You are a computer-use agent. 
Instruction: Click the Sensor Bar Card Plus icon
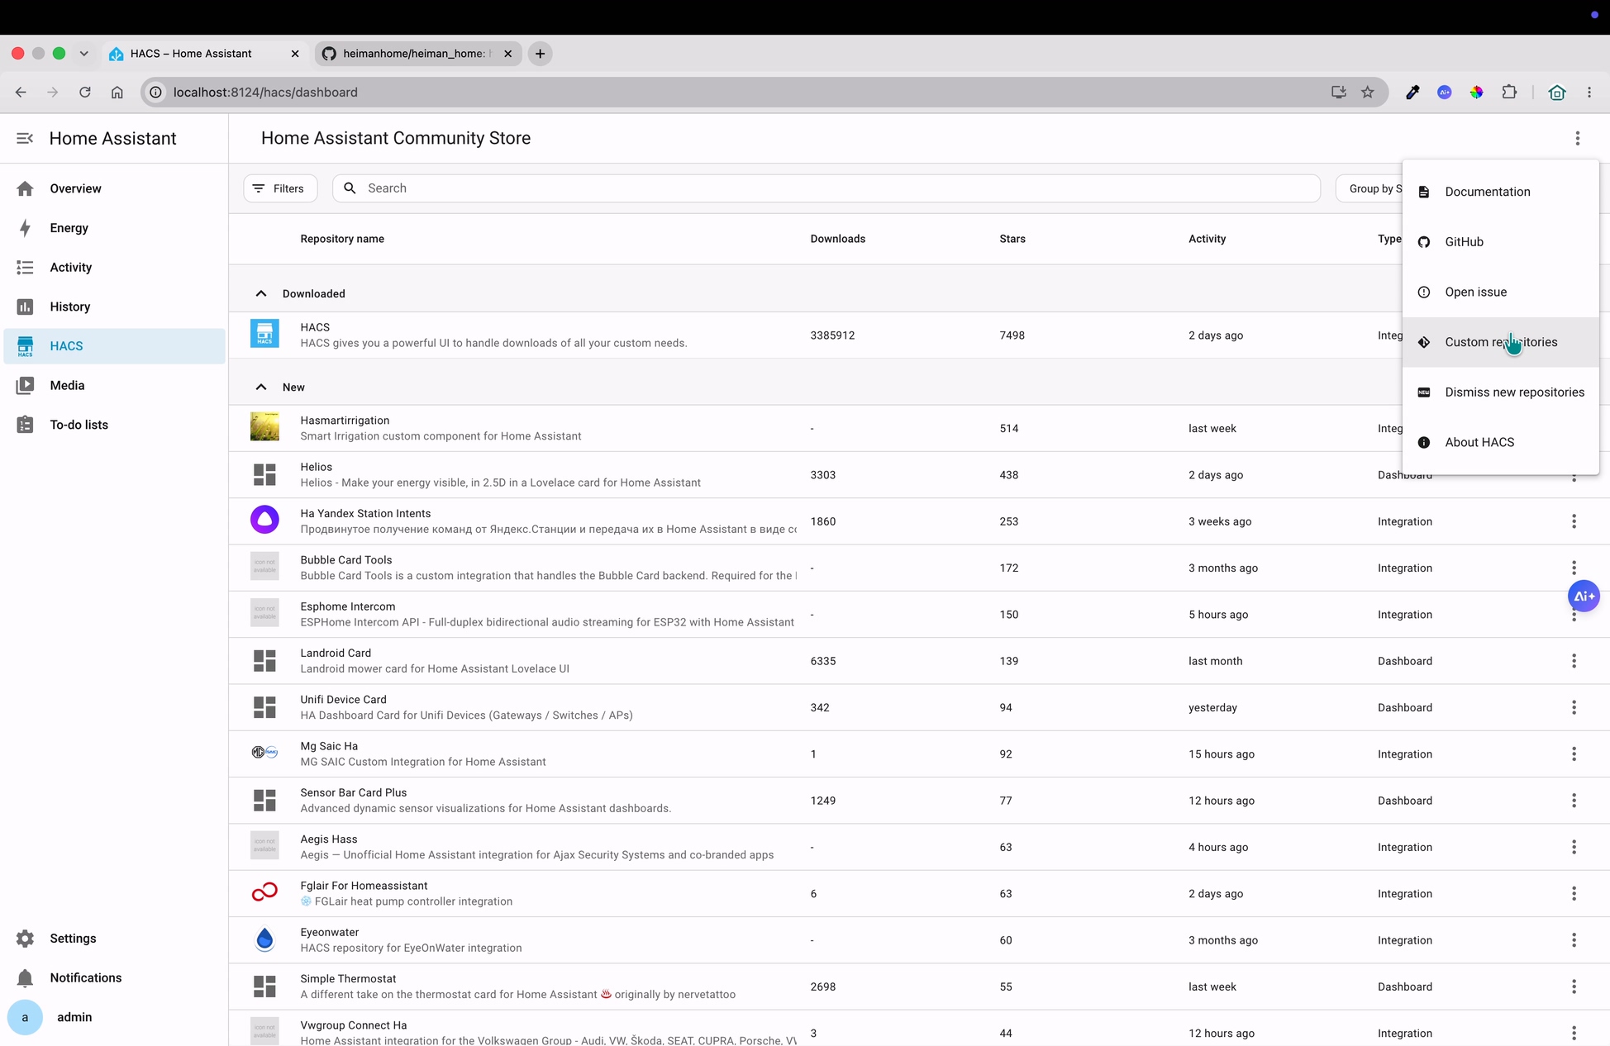point(264,800)
